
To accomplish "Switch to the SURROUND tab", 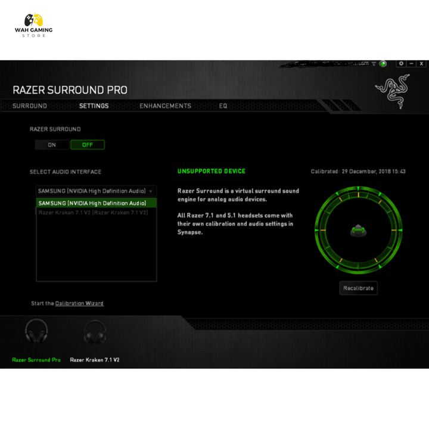I will click(30, 106).
